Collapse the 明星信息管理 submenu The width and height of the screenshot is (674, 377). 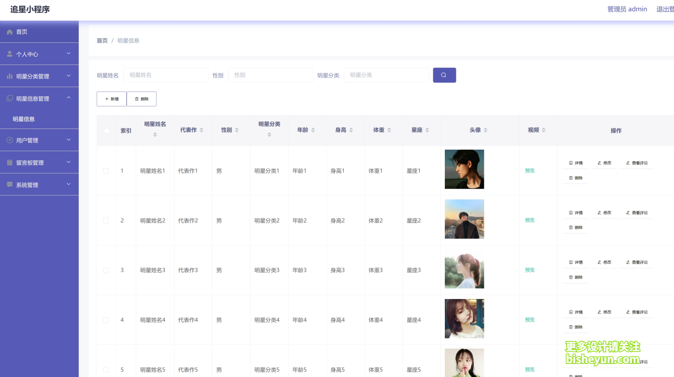coord(68,98)
